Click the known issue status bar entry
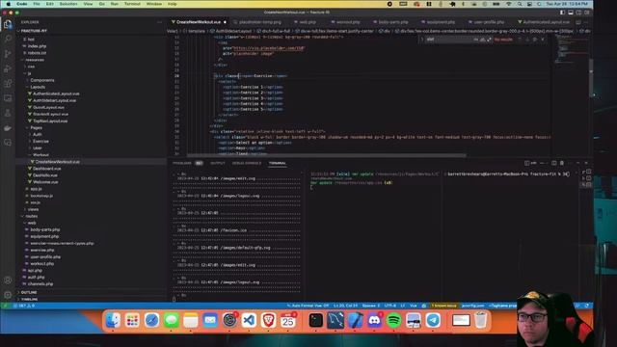617x347 pixels. pos(444,306)
